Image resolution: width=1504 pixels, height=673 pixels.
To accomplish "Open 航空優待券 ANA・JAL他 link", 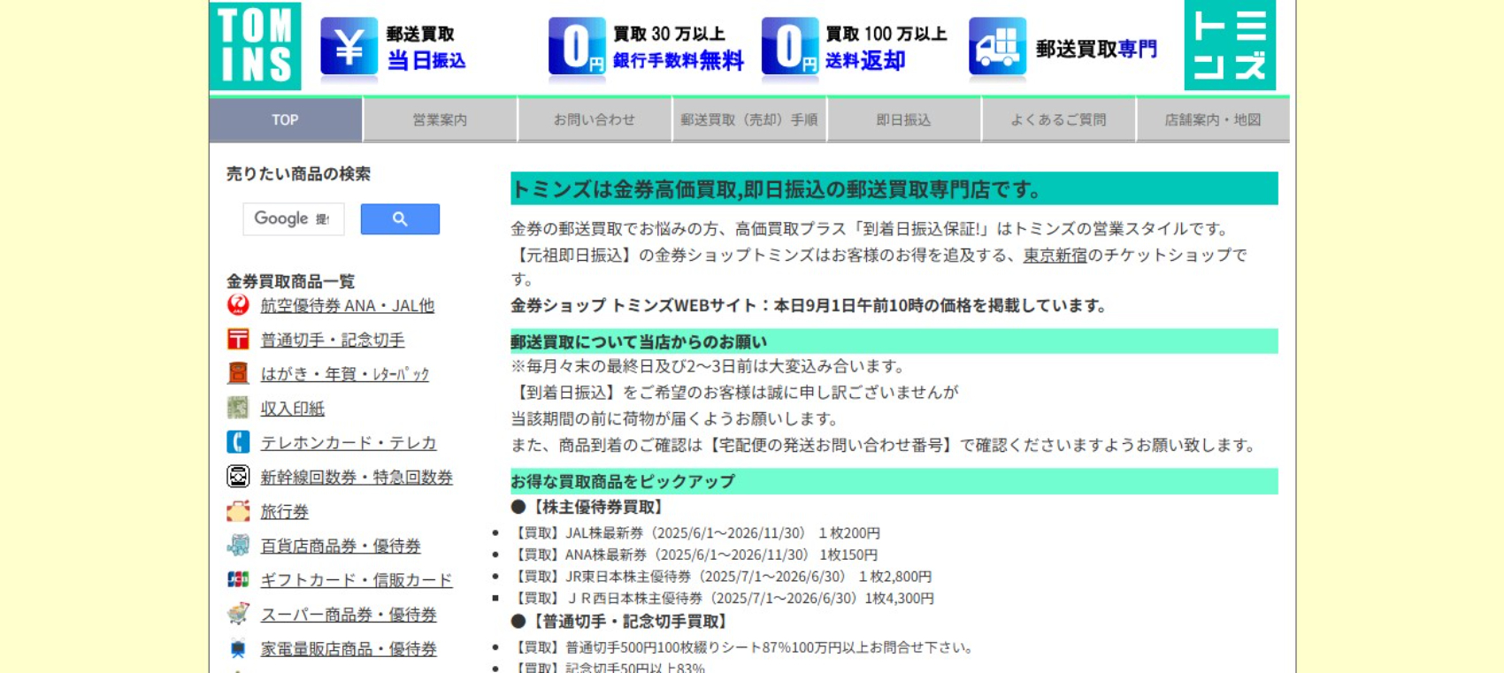I will point(348,306).
